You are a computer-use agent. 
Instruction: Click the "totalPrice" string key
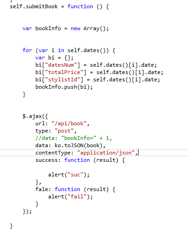point(64,72)
